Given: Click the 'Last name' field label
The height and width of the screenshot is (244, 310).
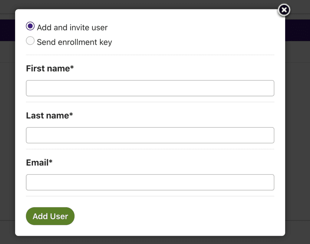Looking at the screenshot, I should [48, 115].
